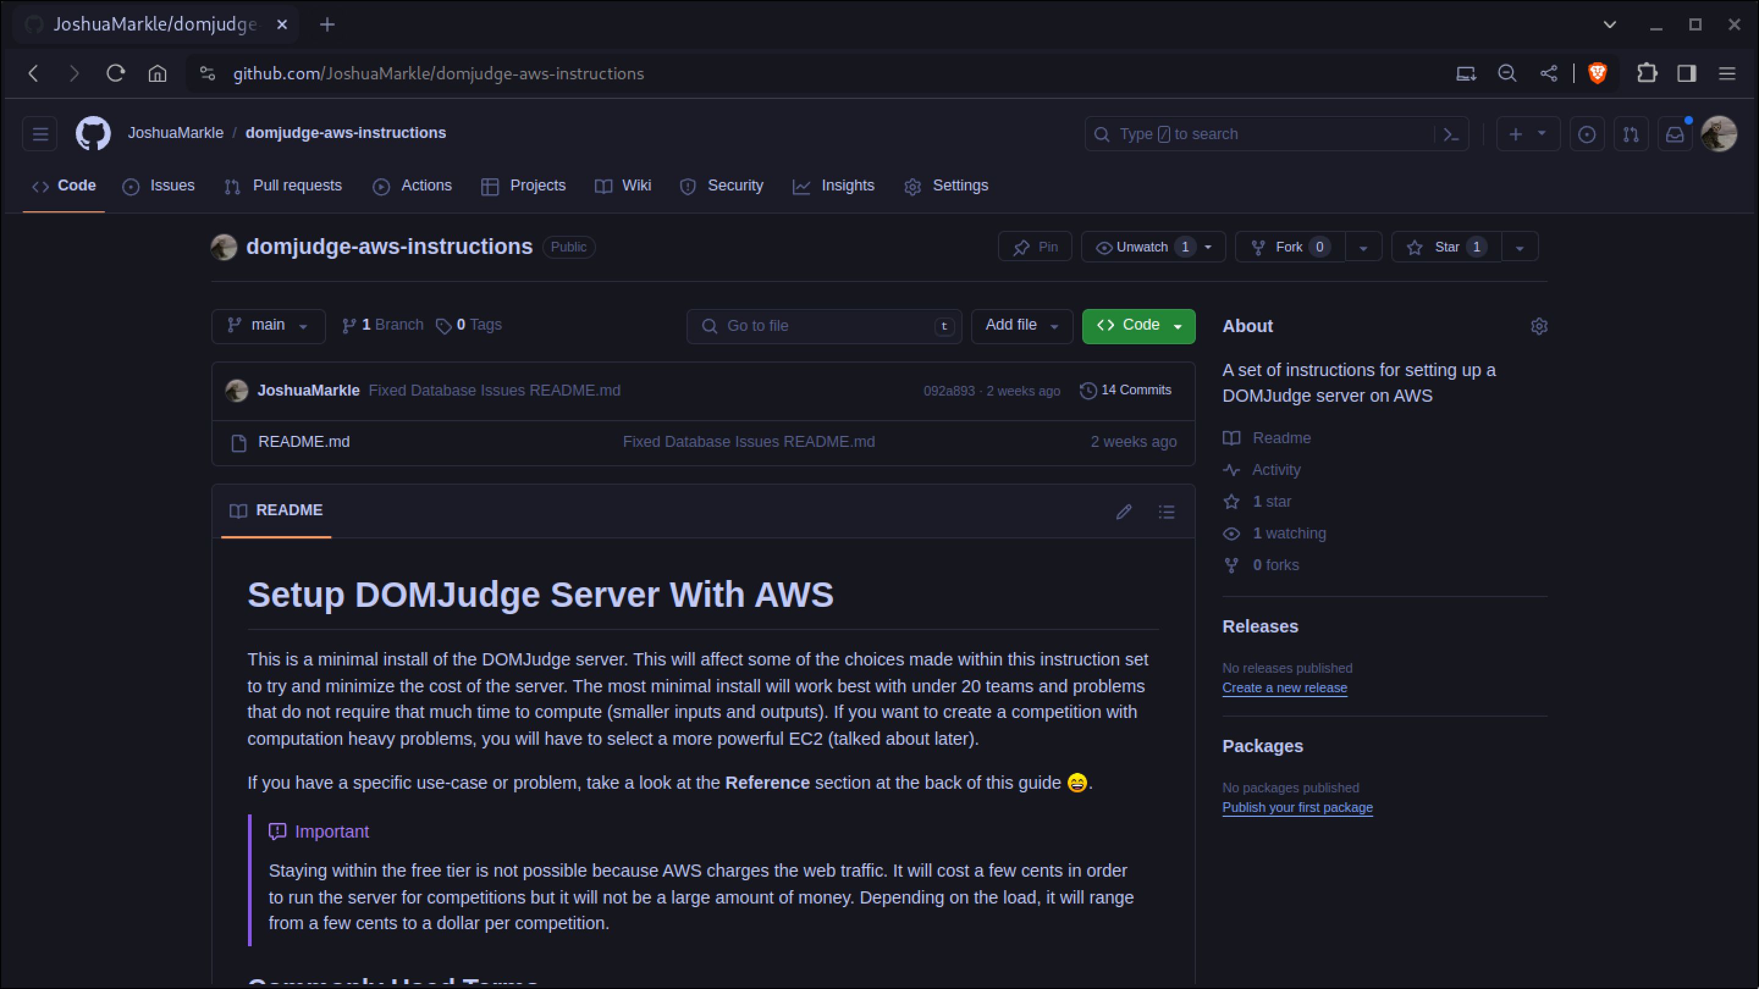Screen dimensions: 1759x989
Task: Open the JoshuaMarkle breadcrumb link
Action: [x=175, y=133]
